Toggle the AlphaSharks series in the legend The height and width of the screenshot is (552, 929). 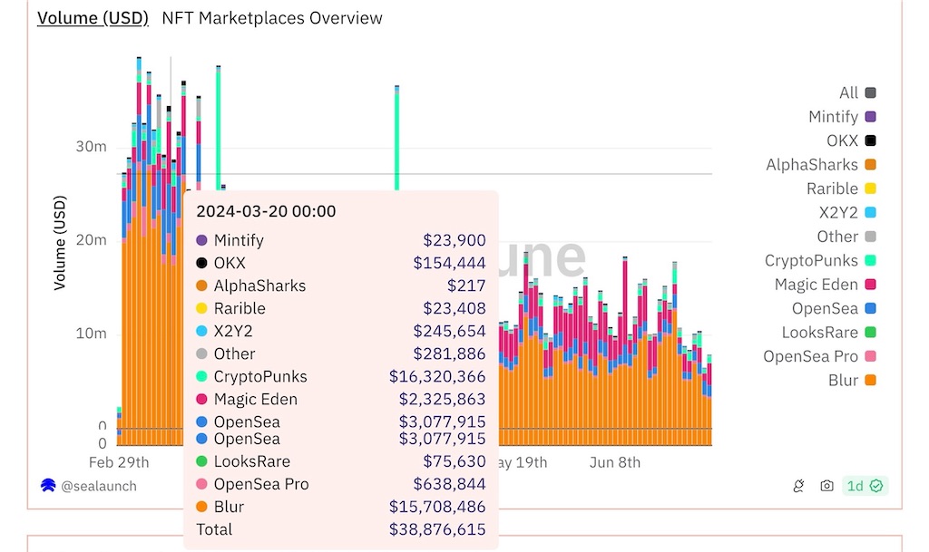point(820,164)
